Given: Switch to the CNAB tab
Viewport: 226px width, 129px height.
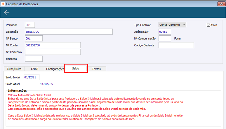Looking at the screenshot, I should [x=34, y=69].
